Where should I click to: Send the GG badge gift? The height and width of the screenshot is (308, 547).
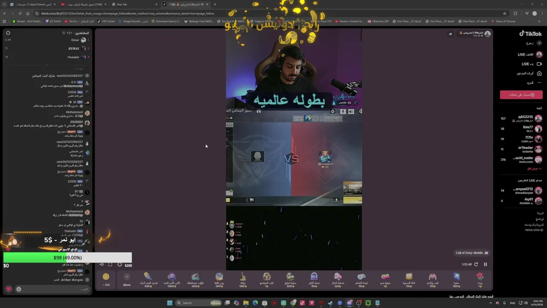click(409, 279)
